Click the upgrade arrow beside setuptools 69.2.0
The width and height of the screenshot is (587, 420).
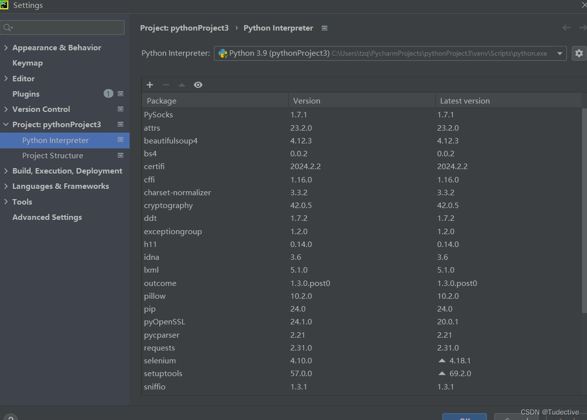pos(442,373)
